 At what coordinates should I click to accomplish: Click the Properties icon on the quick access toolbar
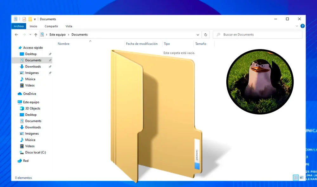click(24, 19)
